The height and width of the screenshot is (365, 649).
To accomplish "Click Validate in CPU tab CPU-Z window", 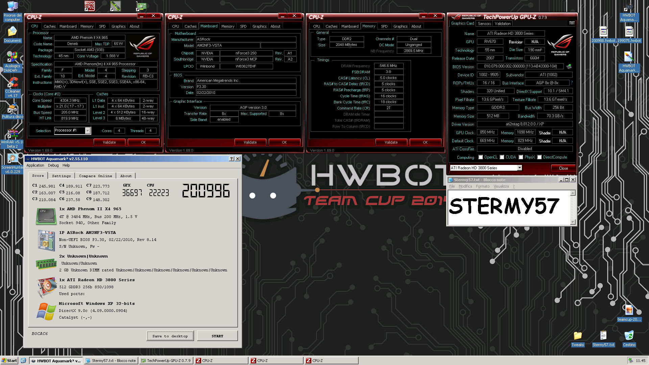I will tap(109, 142).
